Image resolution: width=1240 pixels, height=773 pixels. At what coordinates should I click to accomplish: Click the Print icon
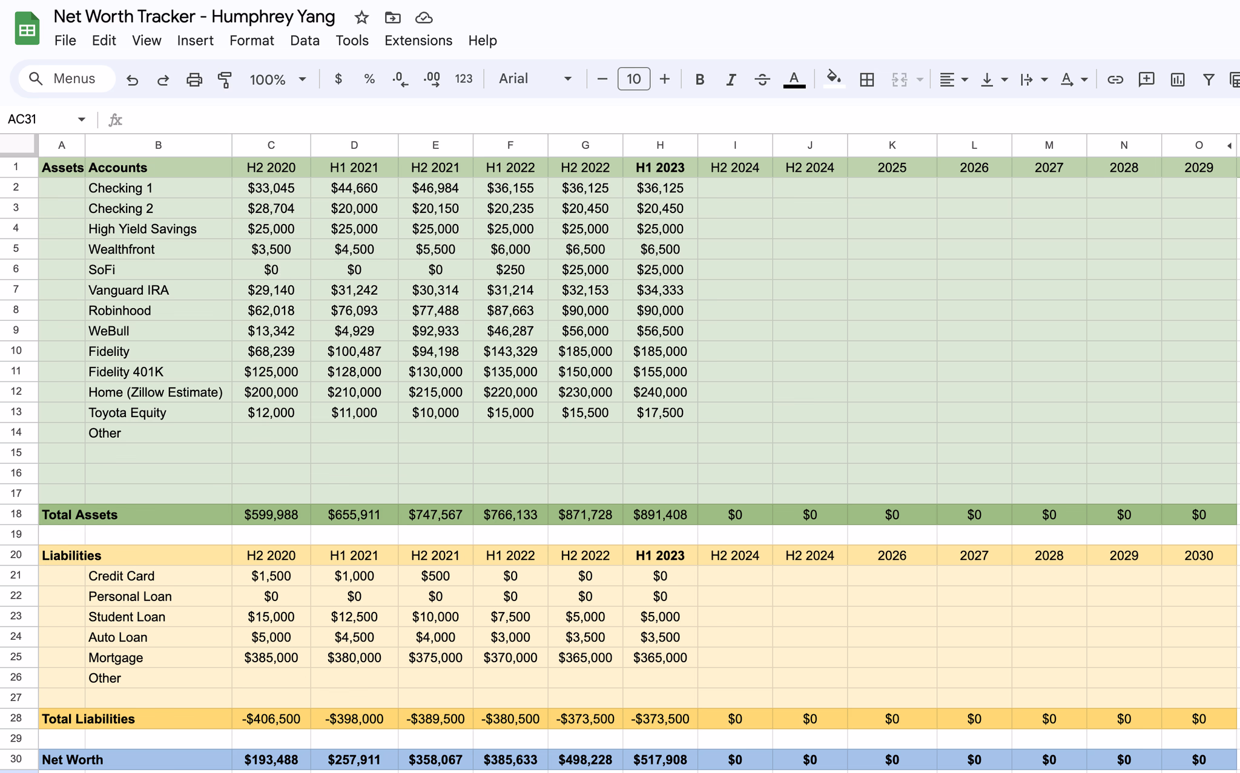pos(194,79)
